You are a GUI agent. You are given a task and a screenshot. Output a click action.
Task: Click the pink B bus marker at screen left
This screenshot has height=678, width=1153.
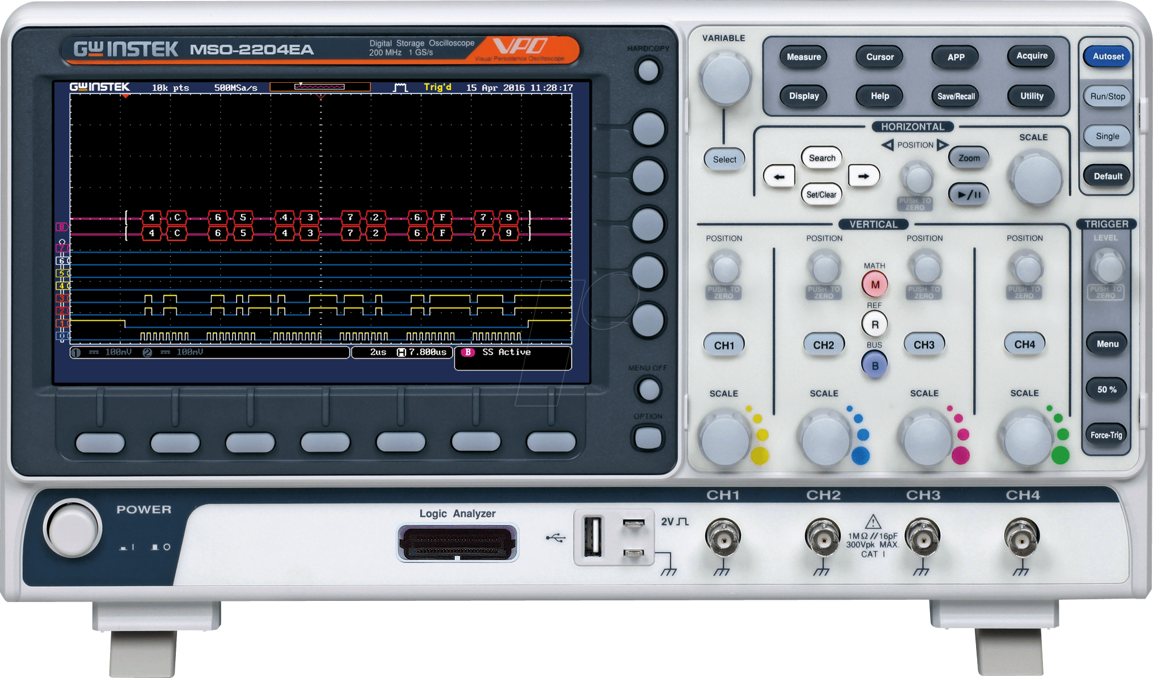61,227
